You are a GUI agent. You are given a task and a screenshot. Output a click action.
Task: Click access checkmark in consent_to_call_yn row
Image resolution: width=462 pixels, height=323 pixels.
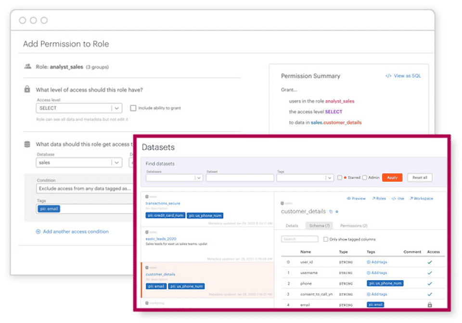coord(430,294)
